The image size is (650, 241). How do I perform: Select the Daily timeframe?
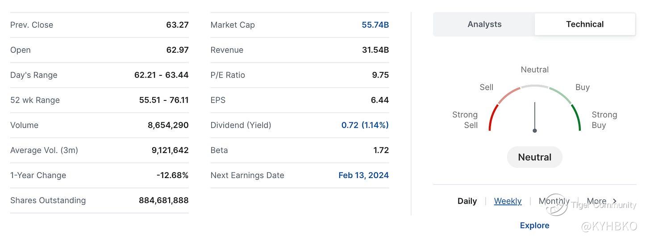pos(467,201)
